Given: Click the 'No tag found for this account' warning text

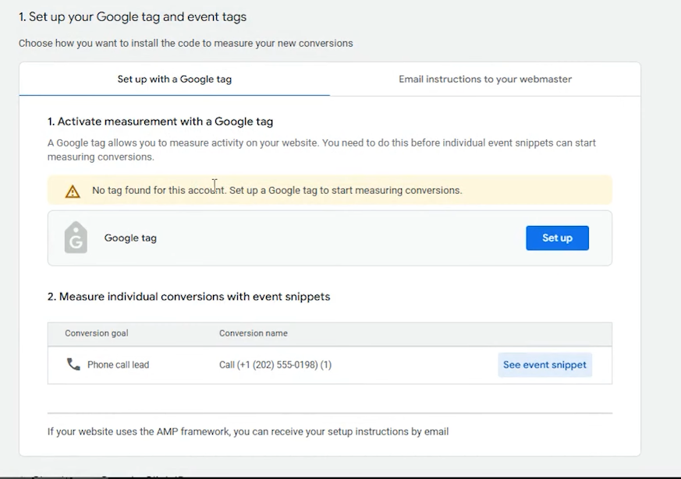Looking at the screenshot, I should (277, 190).
